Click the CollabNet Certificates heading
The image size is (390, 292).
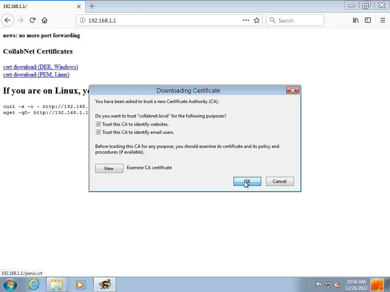tap(38, 51)
